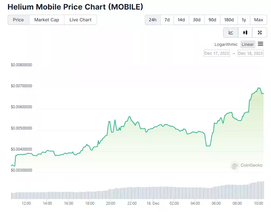Open the Live Chart tab
Viewport: 271px width, 212px height.
point(80,20)
